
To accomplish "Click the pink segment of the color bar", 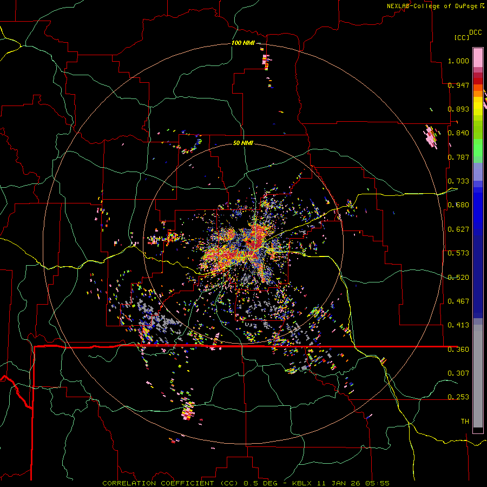I will tap(478, 57).
